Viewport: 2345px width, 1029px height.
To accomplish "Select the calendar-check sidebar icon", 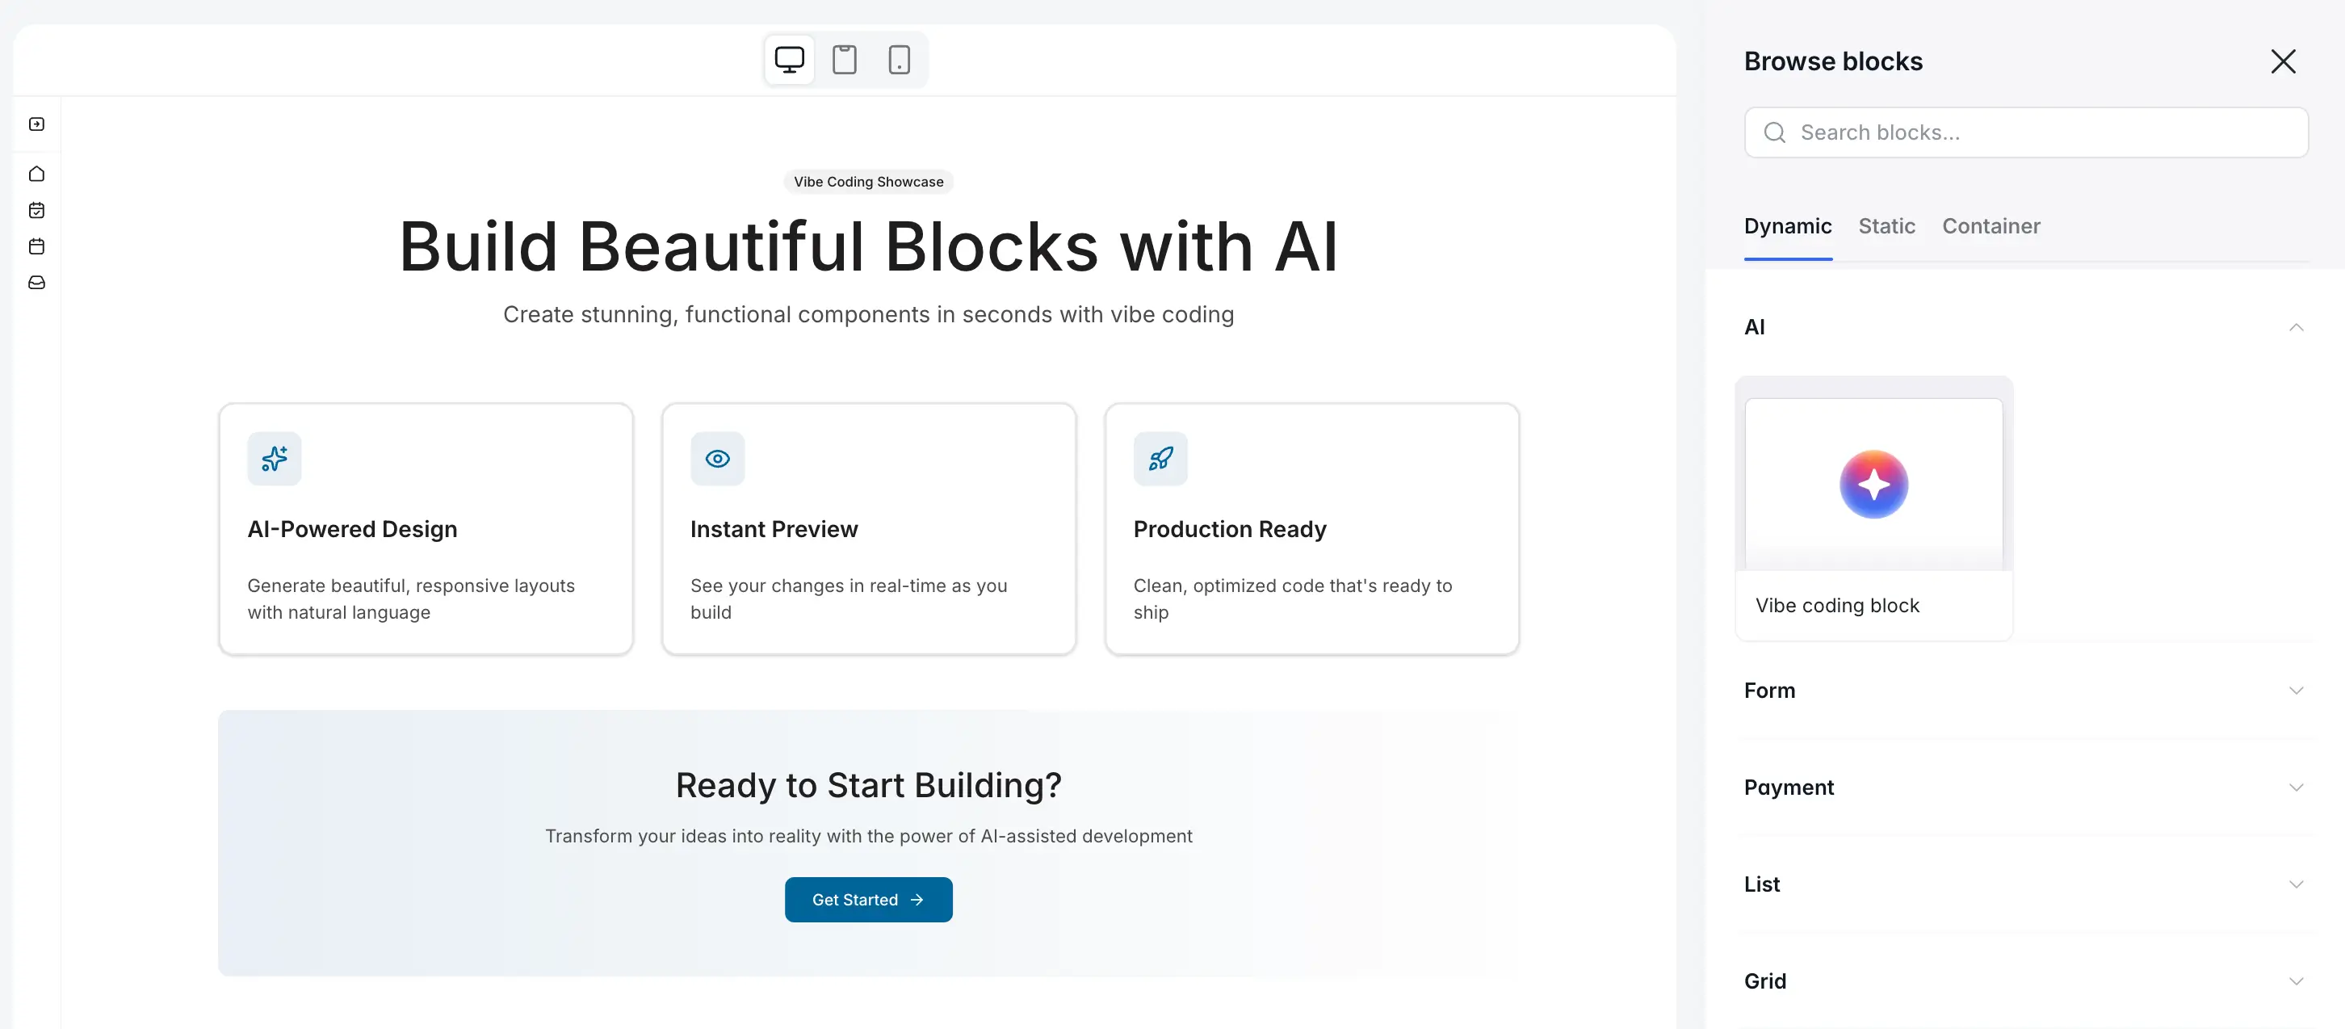I will 36,209.
